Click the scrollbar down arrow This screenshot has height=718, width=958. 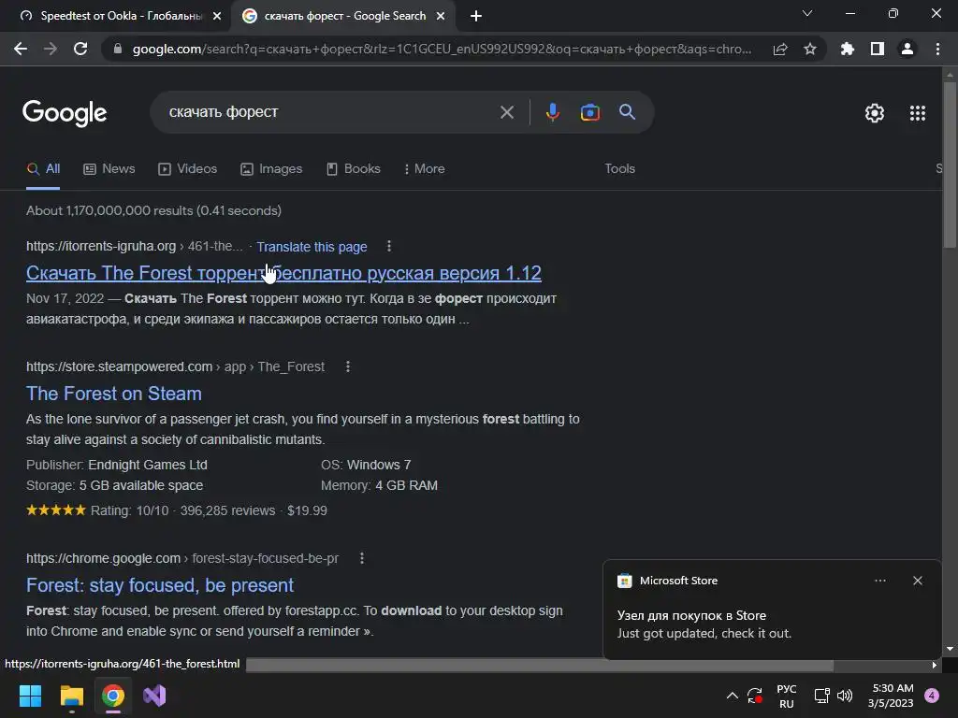coord(950,649)
